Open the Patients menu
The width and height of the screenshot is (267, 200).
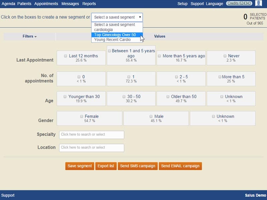click(24, 4)
